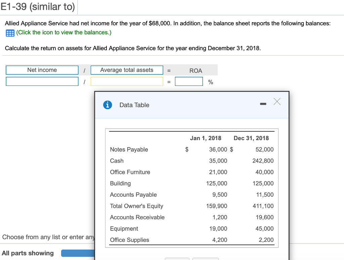Click the Cash Jan 1 value 35,000
Viewport: 344px width, 260px height.
click(218, 161)
